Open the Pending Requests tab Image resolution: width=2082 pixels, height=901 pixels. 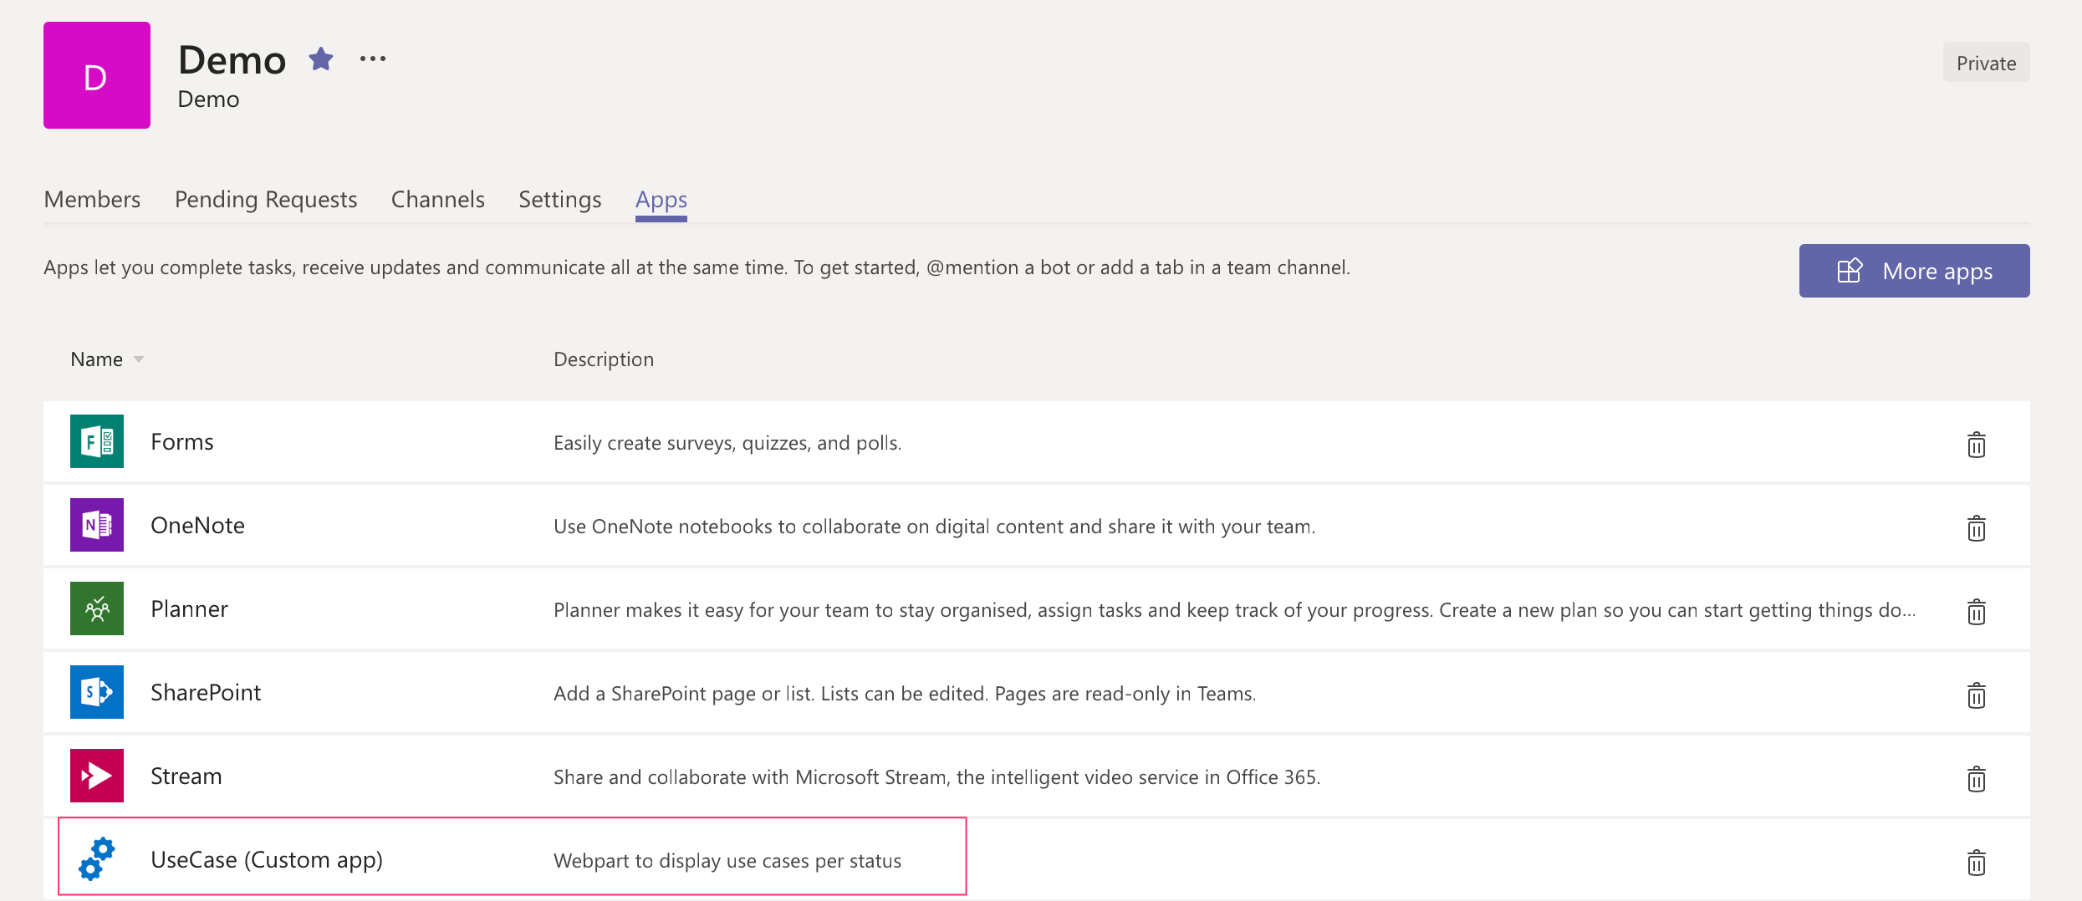[x=266, y=200]
